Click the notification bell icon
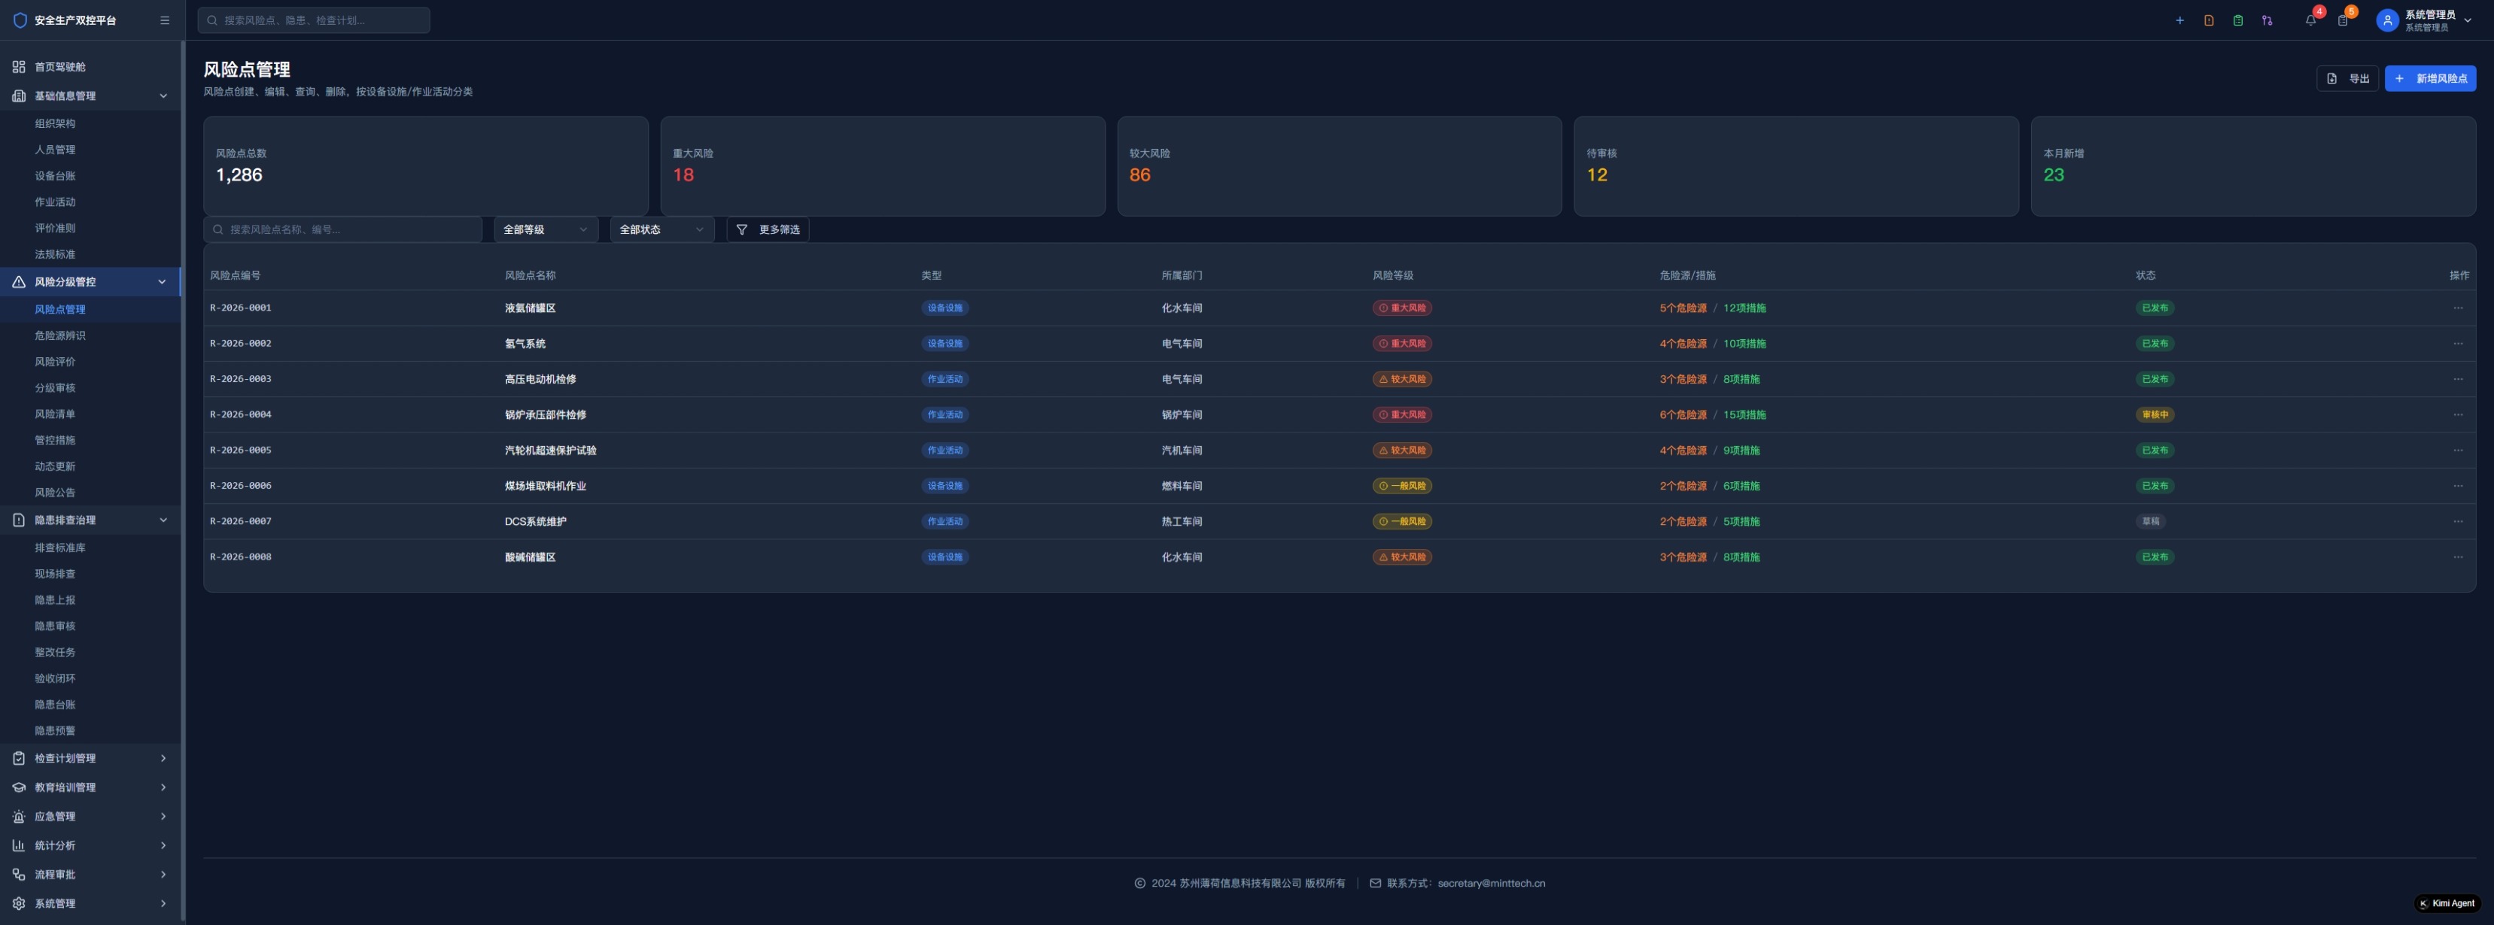2494x925 pixels. click(2310, 20)
